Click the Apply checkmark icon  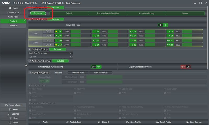coord(40,122)
